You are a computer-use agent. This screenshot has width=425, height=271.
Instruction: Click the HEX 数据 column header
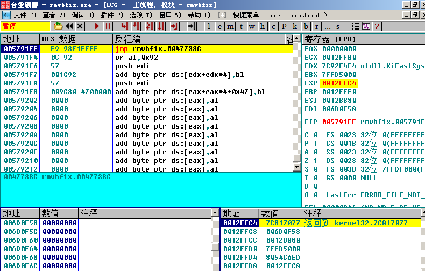[76, 39]
